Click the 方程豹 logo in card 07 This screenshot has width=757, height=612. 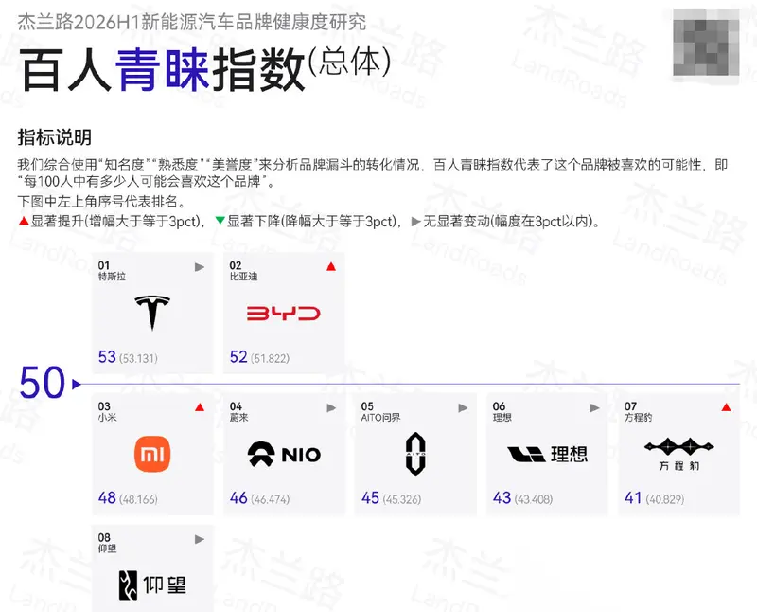click(678, 454)
